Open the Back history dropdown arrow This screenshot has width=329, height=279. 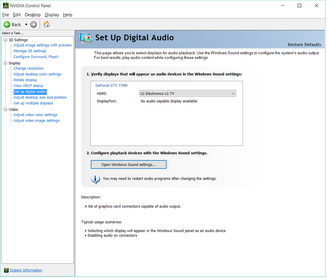click(x=26, y=24)
